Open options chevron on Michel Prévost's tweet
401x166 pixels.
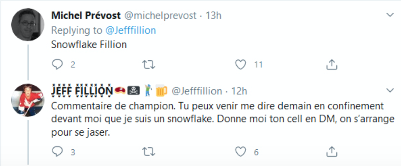390,15
